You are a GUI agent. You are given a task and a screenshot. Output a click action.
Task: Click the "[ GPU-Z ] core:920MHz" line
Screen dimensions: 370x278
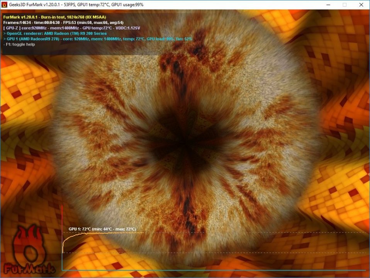71,28
